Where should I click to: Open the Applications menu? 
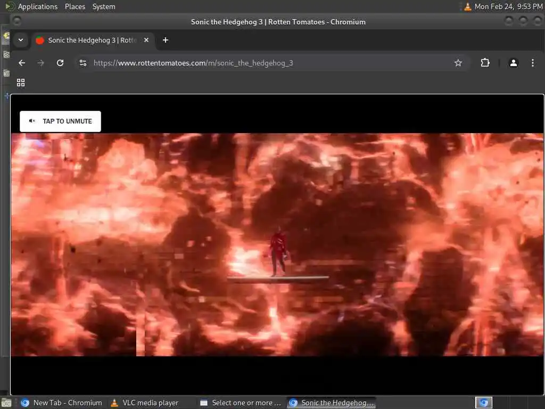click(38, 6)
